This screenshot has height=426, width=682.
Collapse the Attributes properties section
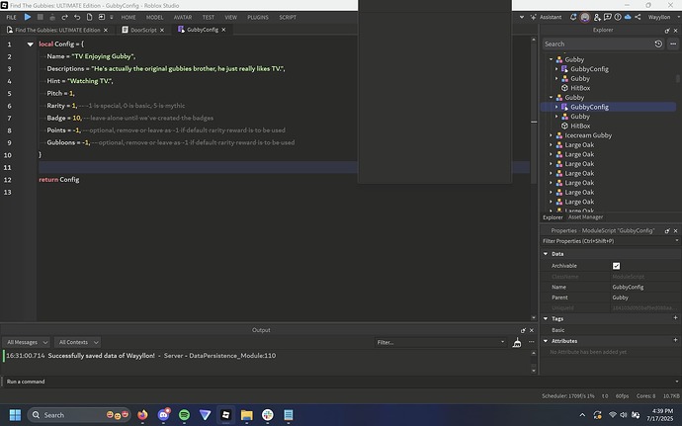click(x=546, y=341)
